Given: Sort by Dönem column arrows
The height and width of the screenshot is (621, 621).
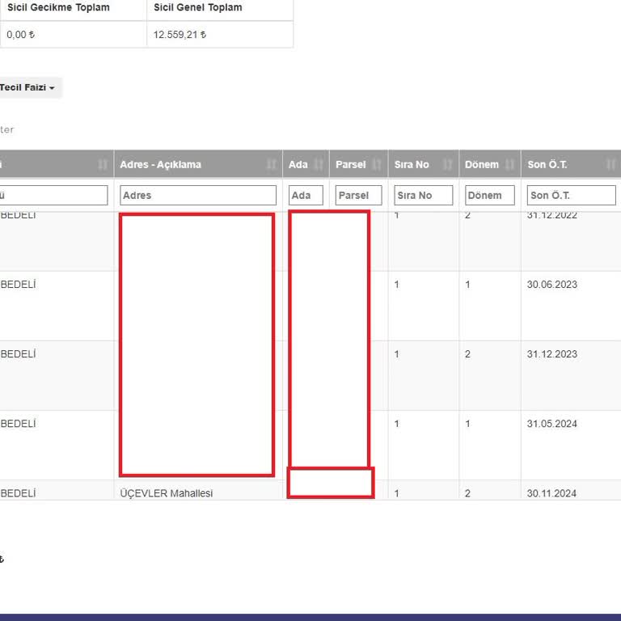Looking at the screenshot, I should coord(510,164).
